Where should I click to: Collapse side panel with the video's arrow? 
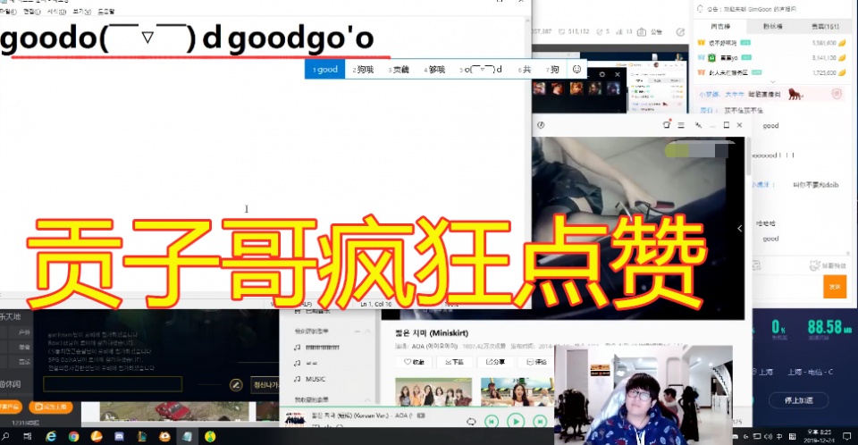click(739, 228)
